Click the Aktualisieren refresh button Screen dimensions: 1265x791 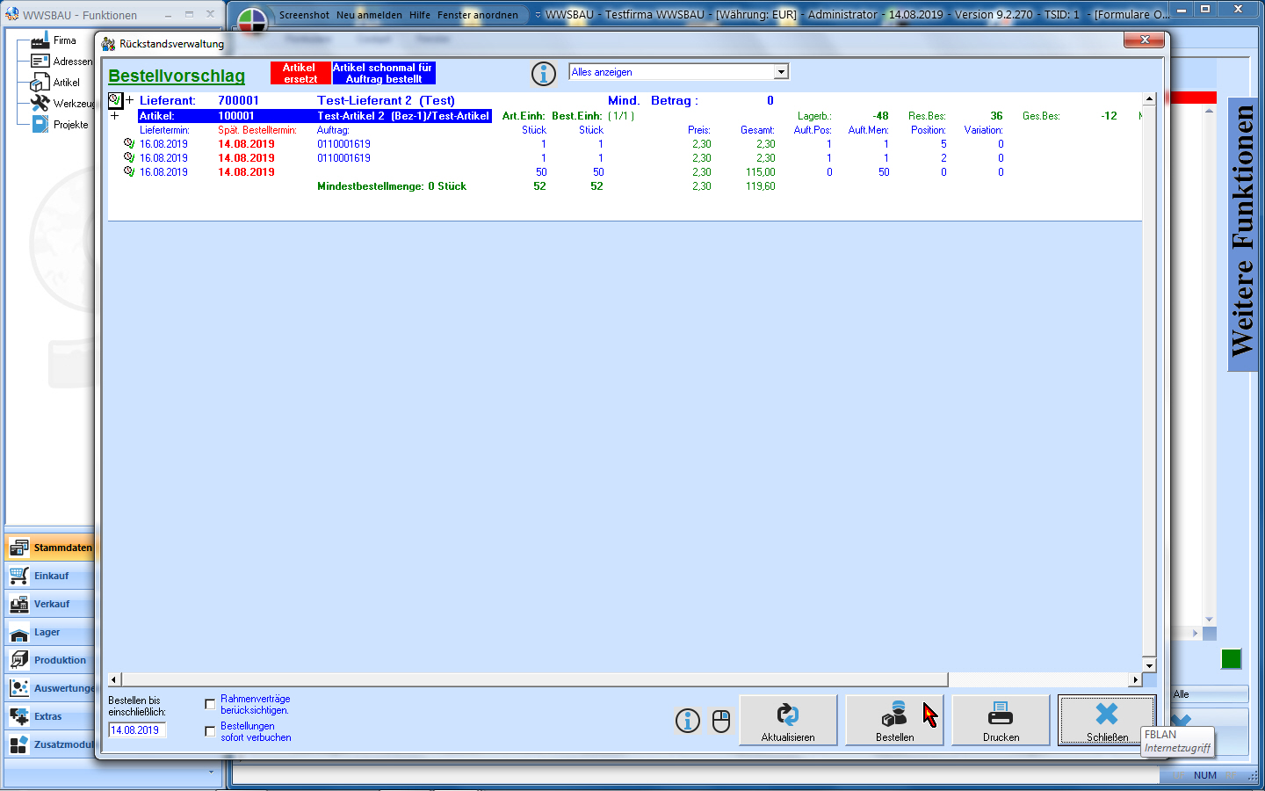(788, 721)
